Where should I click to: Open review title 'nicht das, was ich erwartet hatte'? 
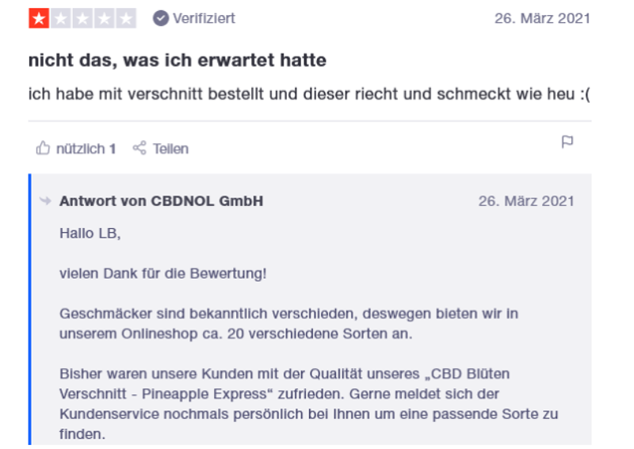[x=178, y=60]
